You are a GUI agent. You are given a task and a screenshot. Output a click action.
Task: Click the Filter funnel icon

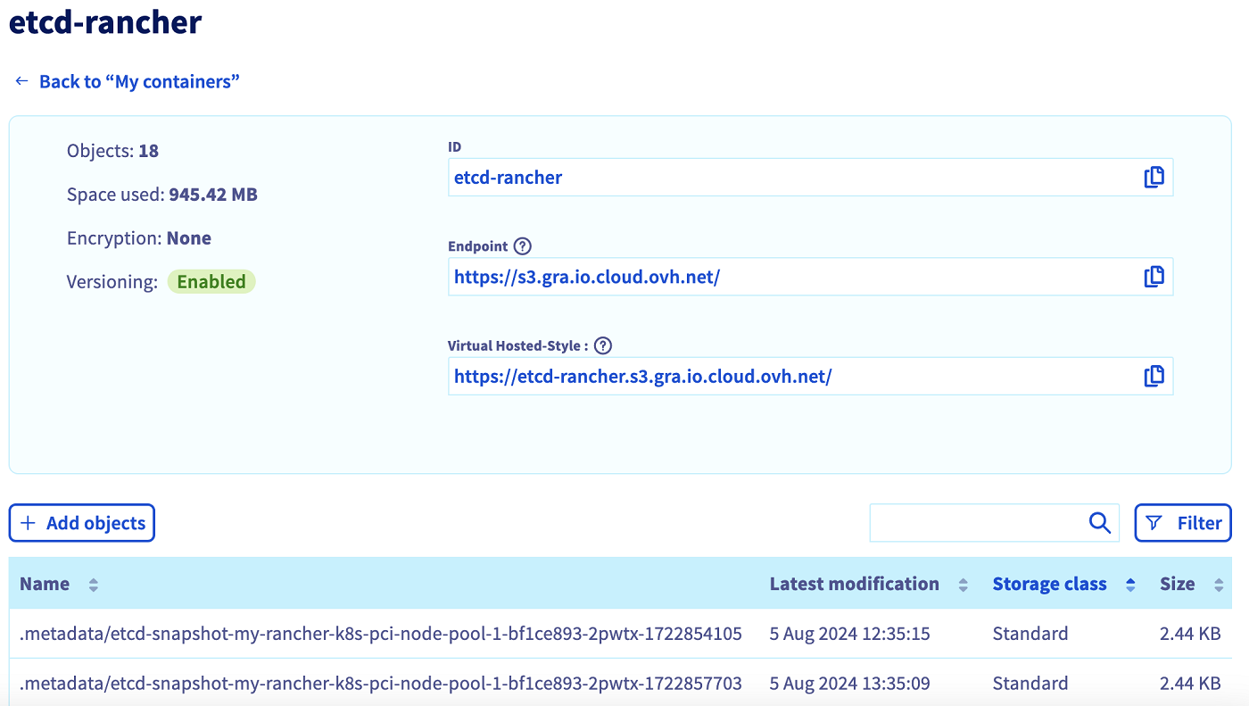1154,522
